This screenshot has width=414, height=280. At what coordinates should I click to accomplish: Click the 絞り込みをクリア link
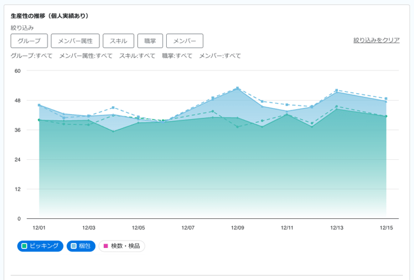[376, 40]
